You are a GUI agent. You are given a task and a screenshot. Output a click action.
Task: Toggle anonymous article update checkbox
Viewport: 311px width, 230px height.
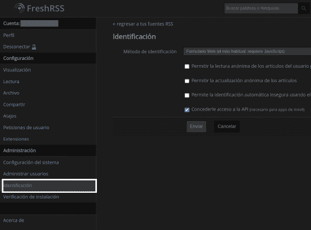coord(187,81)
